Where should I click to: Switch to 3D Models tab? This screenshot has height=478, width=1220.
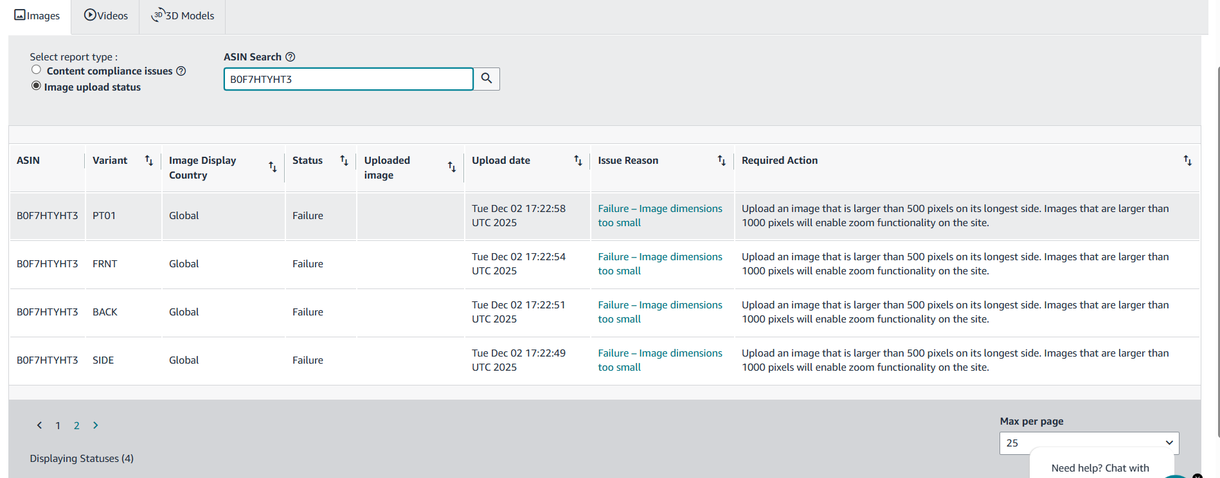click(x=183, y=15)
